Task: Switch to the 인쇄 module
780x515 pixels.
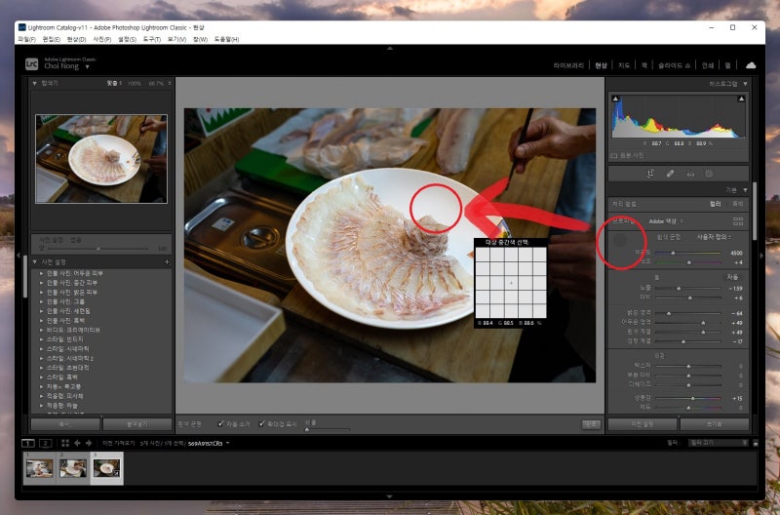Action: tap(708, 65)
